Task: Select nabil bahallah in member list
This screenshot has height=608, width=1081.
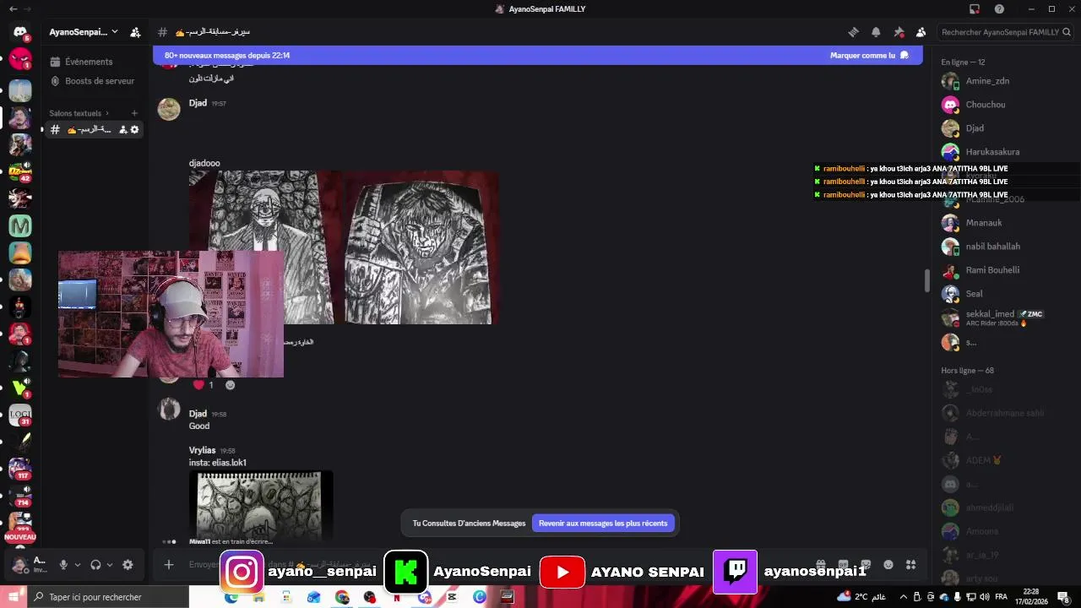Action: pyautogui.click(x=1001, y=247)
